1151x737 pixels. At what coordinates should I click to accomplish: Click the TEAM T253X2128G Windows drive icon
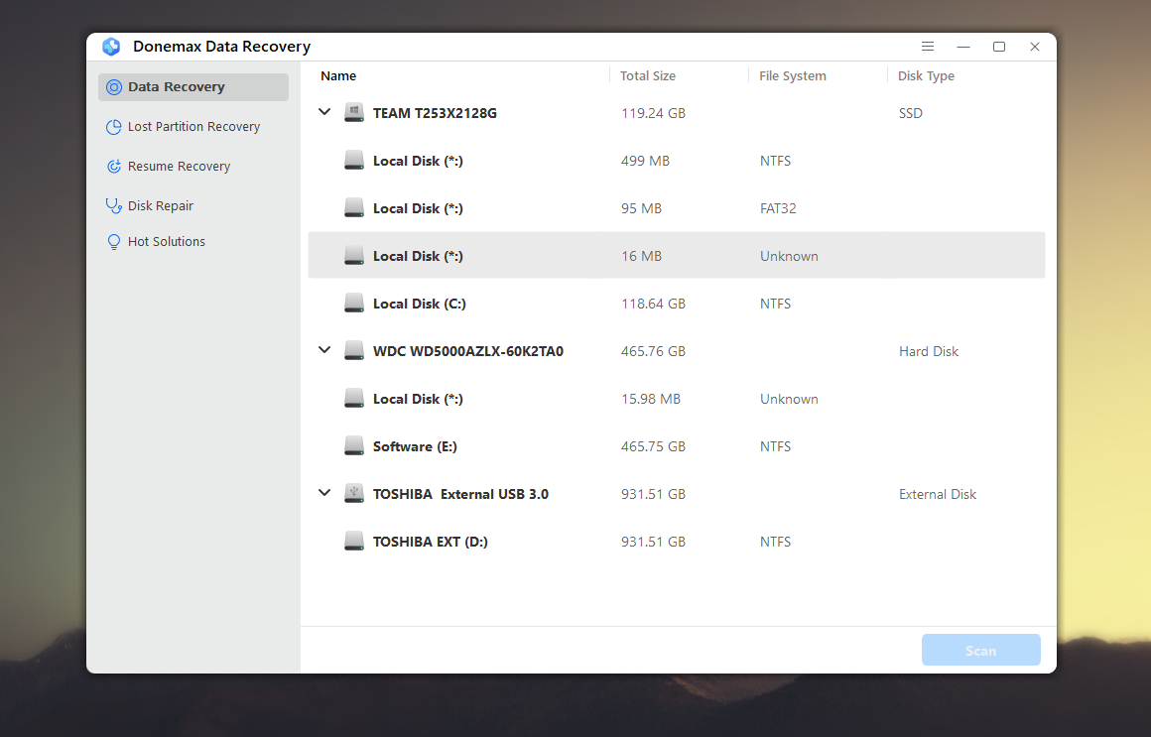354,113
